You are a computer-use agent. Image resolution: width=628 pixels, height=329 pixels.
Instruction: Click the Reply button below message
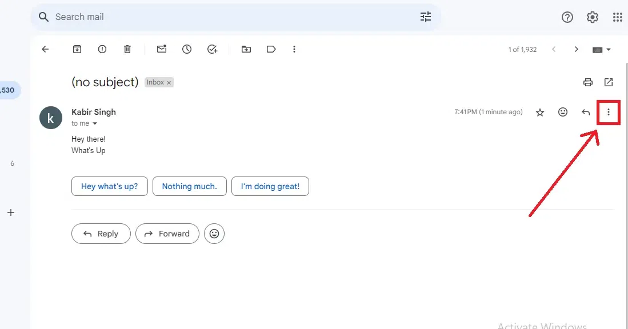point(101,234)
